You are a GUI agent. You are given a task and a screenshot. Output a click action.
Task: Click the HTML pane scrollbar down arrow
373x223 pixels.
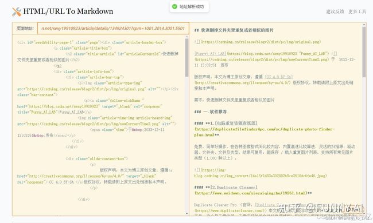pos(187,213)
